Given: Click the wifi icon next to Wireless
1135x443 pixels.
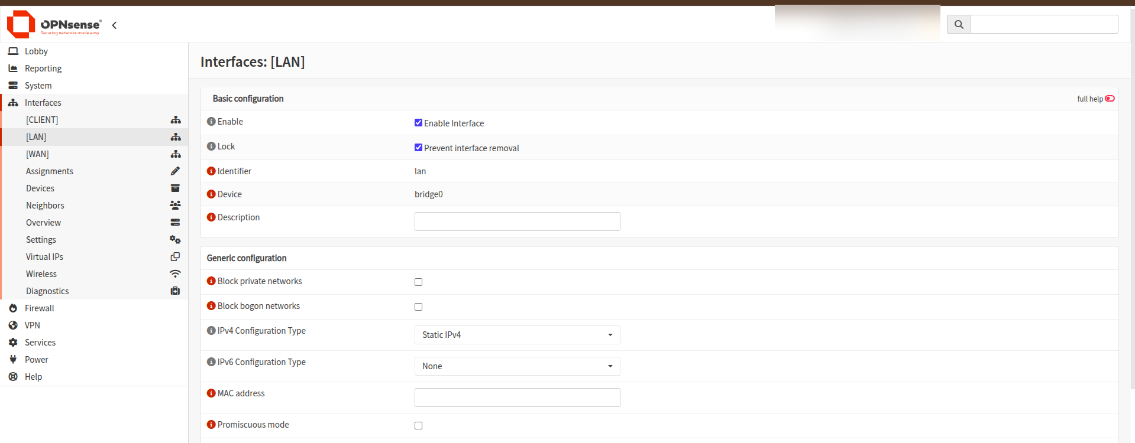Looking at the screenshot, I should [x=175, y=274].
